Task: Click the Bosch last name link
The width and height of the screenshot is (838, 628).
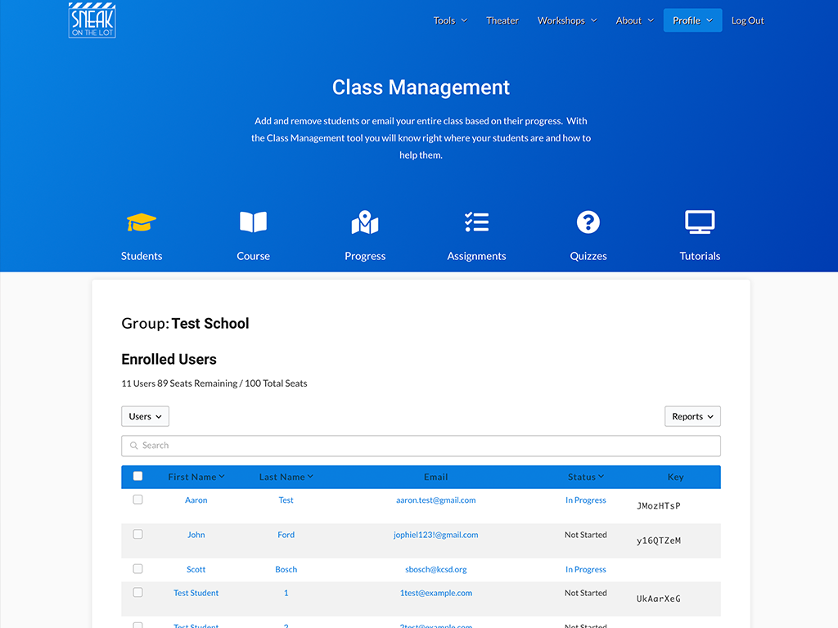Action: click(x=286, y=569)
